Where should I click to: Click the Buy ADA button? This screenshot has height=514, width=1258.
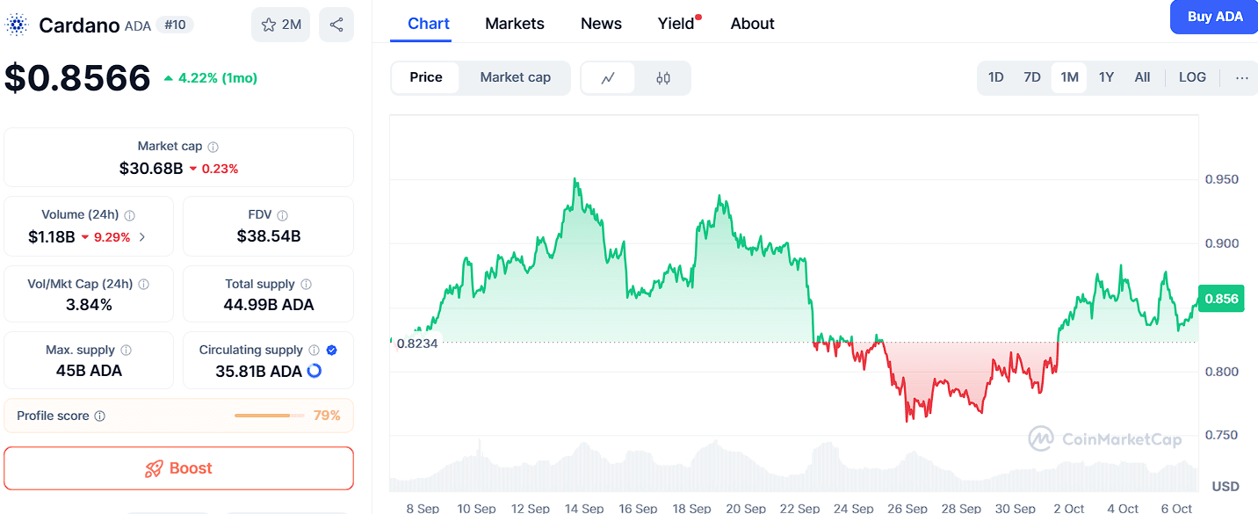(x=1214, y=17)
